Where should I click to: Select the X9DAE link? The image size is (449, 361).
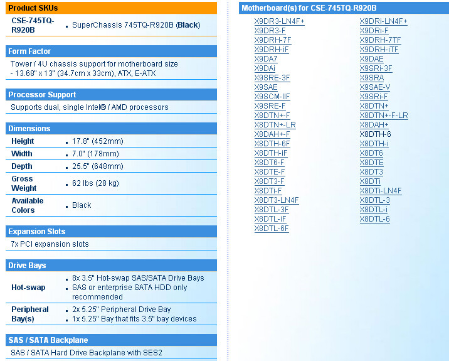tap(371, 59)
